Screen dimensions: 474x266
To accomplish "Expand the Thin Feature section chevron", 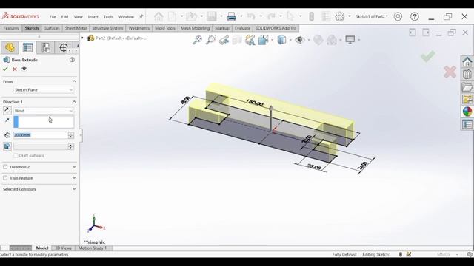I will pyautogui.click(x=74, y=178).
